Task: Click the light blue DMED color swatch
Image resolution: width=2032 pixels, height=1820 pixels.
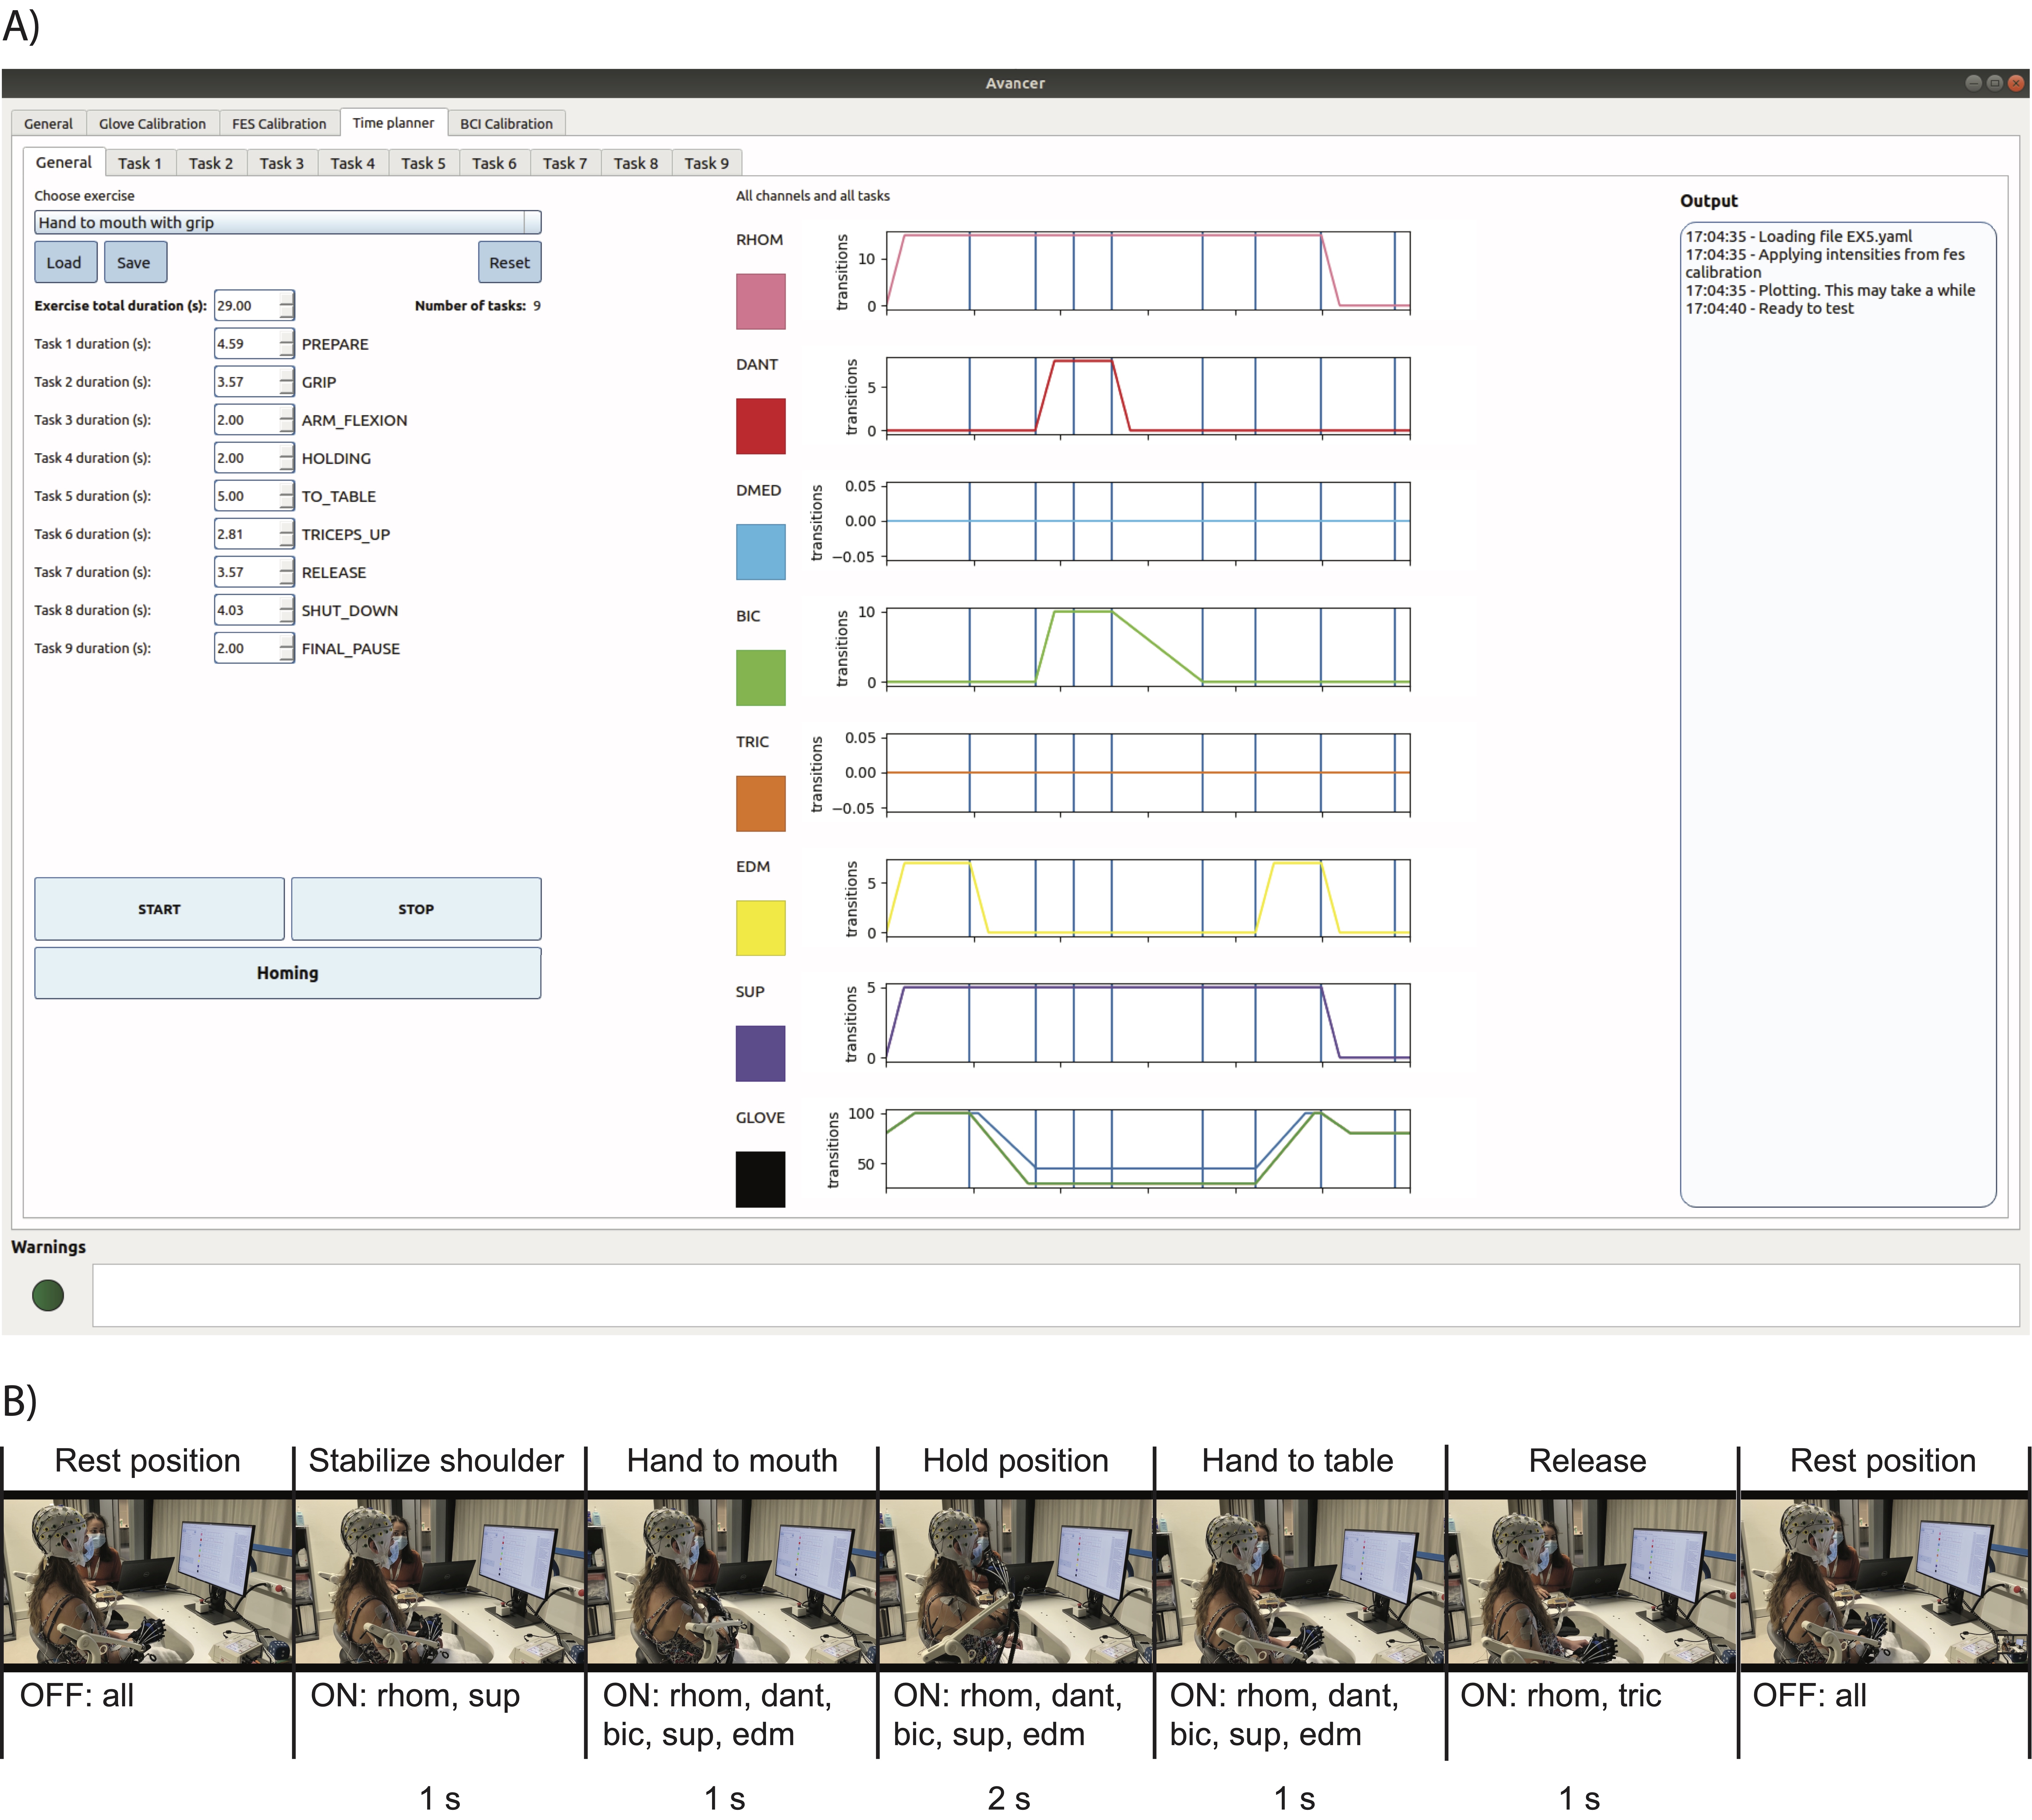Action: click(761, 552)
